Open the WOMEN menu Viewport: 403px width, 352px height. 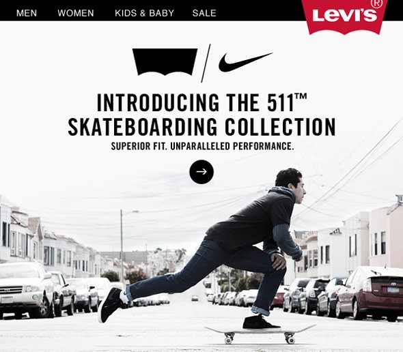coord(76,13)
